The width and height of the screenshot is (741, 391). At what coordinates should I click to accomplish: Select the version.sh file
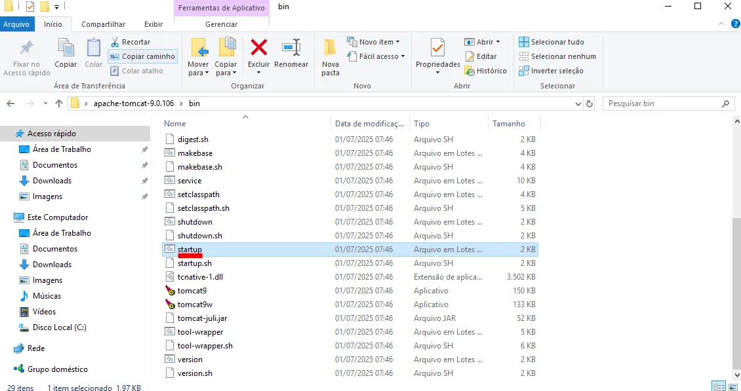coord(195,373)
